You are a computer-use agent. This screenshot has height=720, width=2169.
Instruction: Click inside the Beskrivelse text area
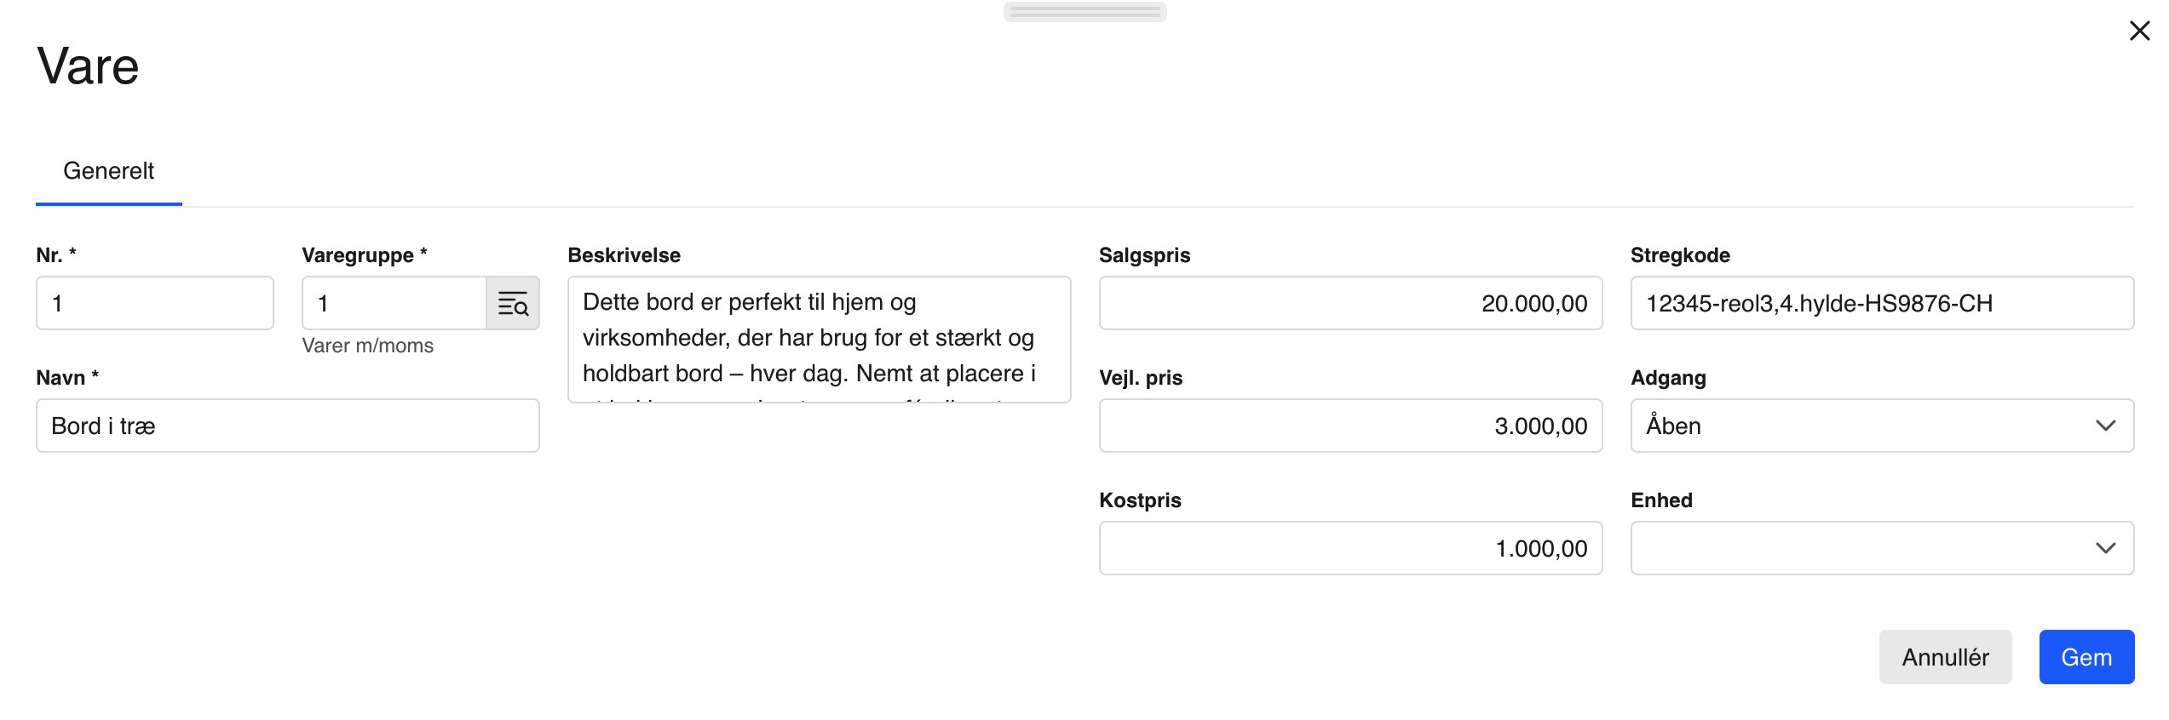click(x=819, y=339)
